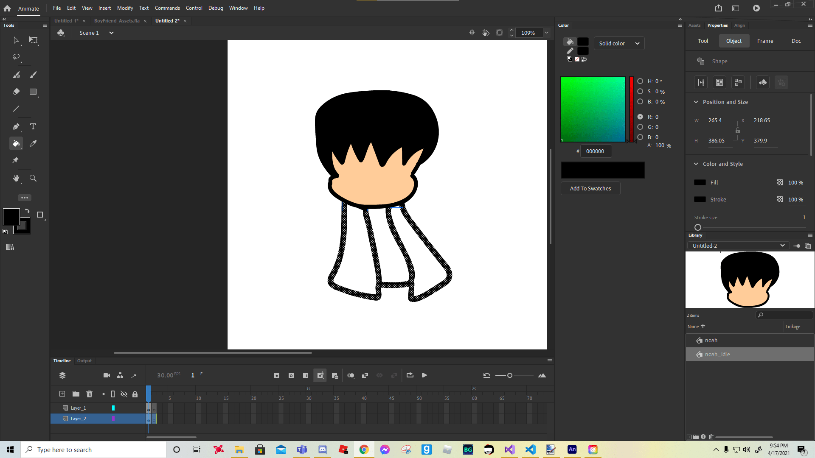Viewport: 815px width, 458px height.
Task: Open the Modify menu
Action: 125,8
